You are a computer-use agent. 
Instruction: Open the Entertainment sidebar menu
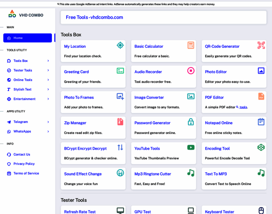[28, 99]
